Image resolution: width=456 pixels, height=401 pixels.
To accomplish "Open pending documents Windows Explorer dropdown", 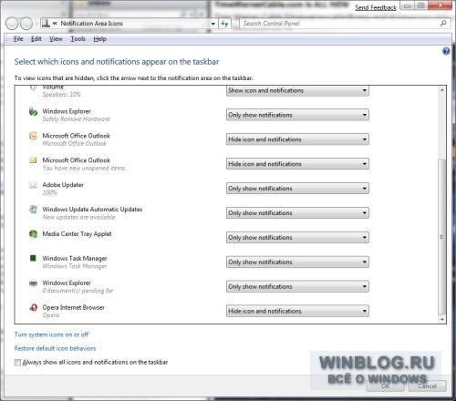I will point(297,286).
